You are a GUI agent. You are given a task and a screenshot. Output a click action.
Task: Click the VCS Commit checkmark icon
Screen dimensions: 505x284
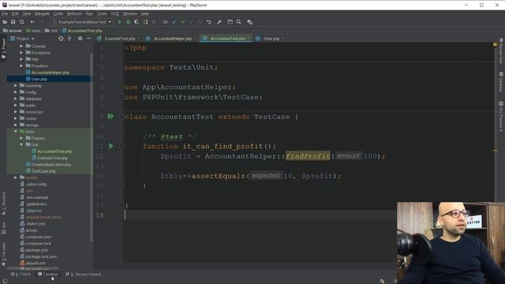182,22
